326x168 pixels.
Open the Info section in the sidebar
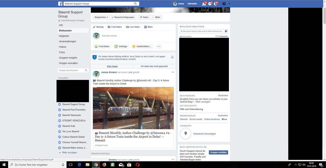pos(61,25)
